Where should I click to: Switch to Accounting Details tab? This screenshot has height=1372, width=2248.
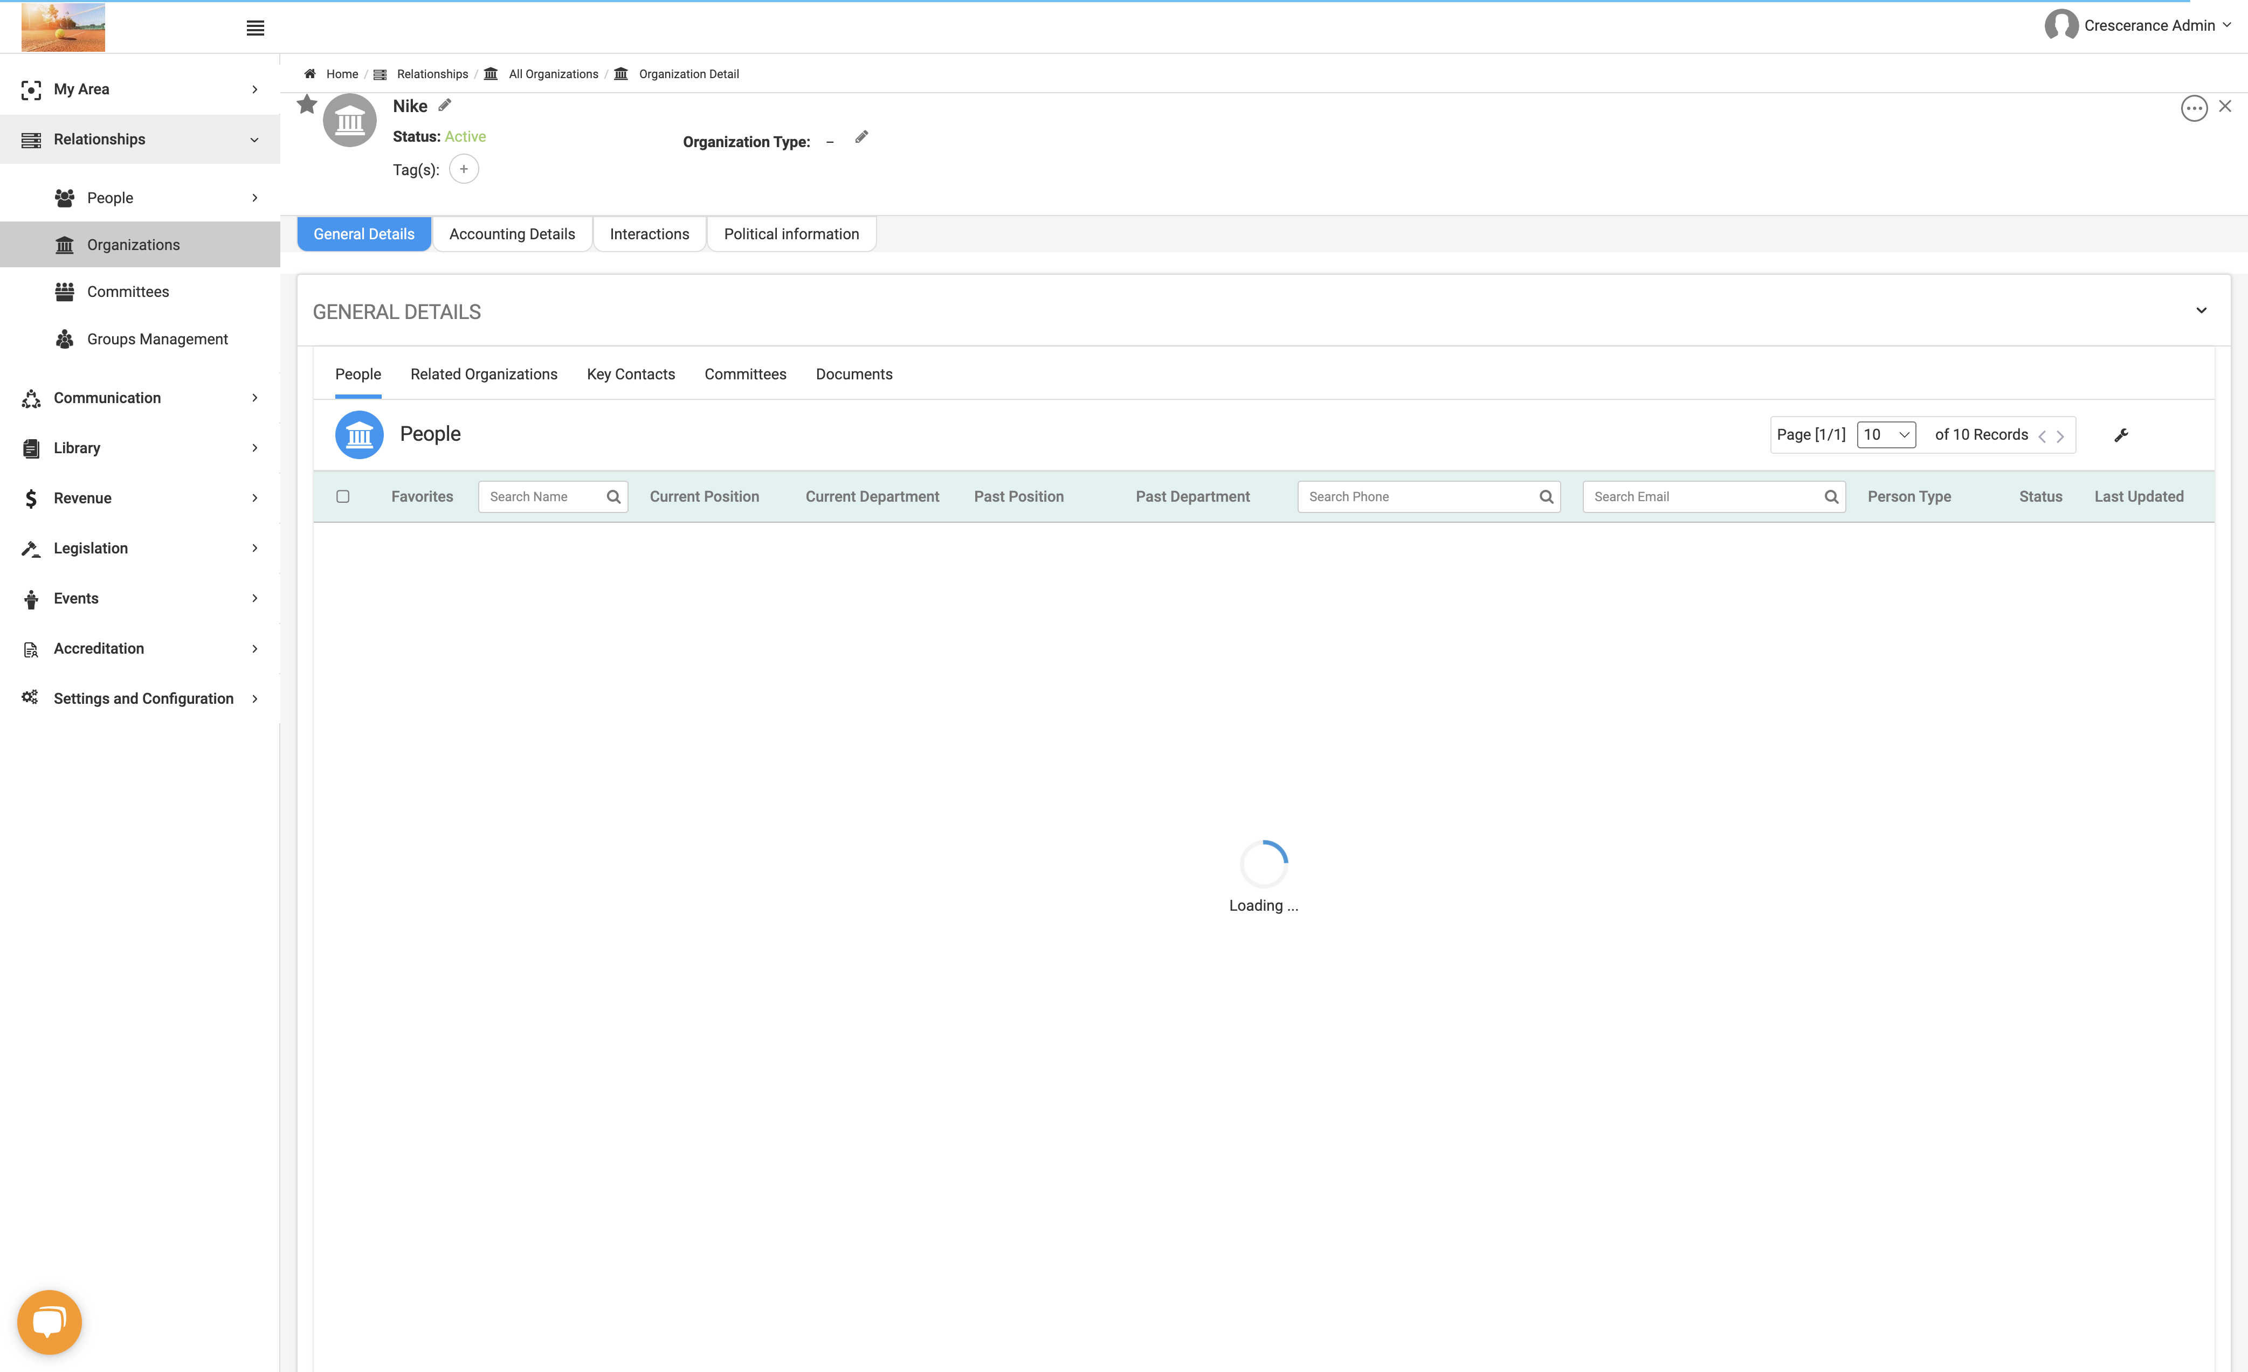pyautogui.click(x=512, y=233)
